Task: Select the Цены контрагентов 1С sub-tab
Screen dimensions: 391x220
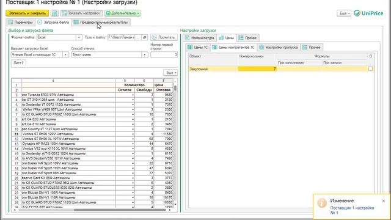Action: pyautogui.click(x=233, y=47)
